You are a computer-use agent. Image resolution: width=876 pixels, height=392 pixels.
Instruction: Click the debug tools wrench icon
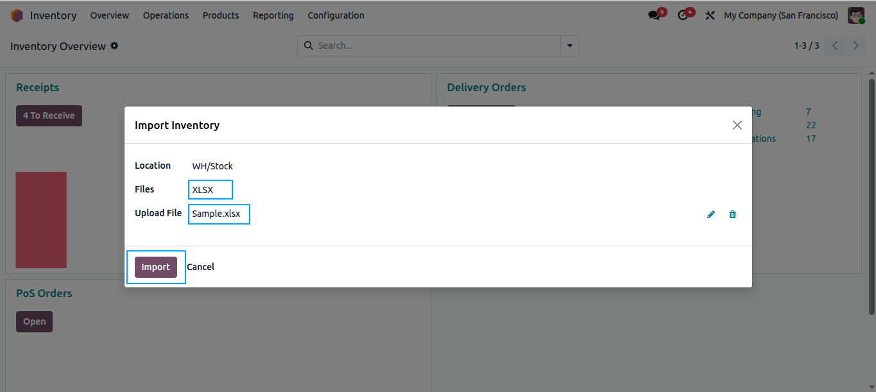coord(710,15)
